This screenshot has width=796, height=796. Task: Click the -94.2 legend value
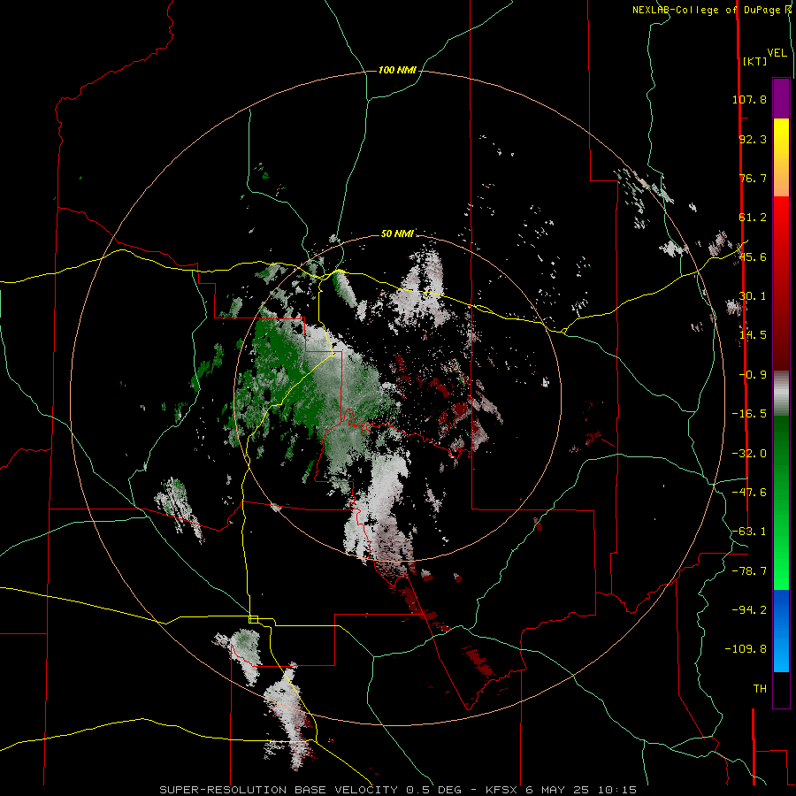(749, 609)
